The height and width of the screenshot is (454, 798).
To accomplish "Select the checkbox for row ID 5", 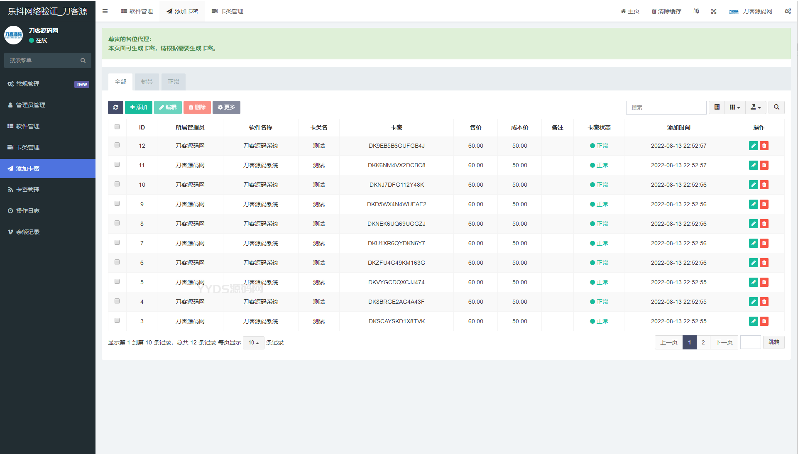I will click(x=117, y=282).
